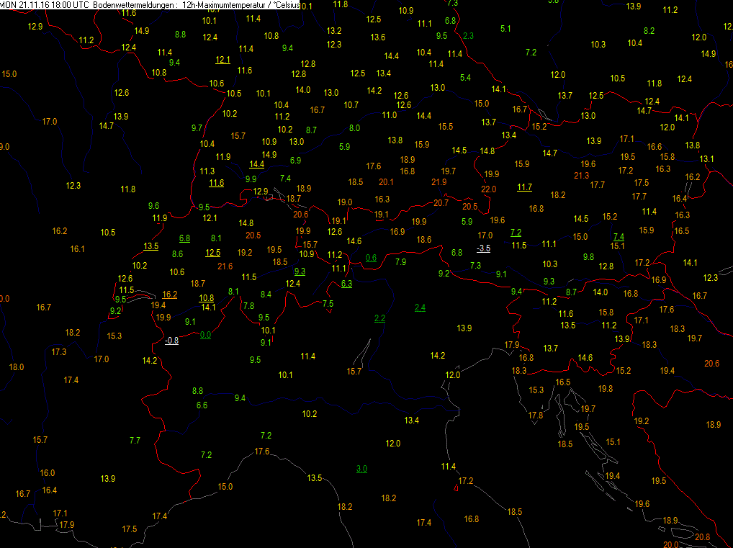This screenshot has width=733, height=548.
Task: Click the orange 16.0 station reading
Action: [48, 472]
